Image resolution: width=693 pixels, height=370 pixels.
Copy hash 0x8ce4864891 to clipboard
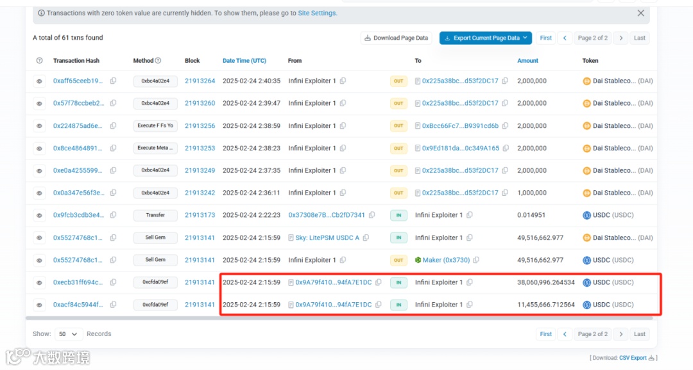(113, 148)
